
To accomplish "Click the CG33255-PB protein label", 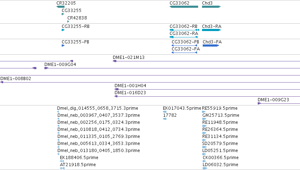I will coord(75,42).
